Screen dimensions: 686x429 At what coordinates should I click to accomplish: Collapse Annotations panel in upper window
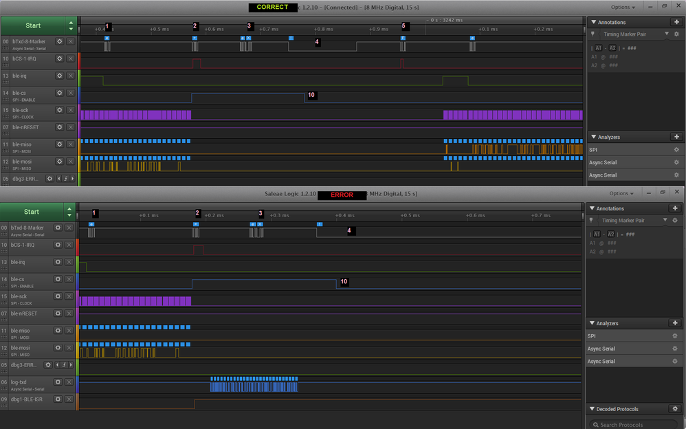pyautogui.click(x=594, y=22)
